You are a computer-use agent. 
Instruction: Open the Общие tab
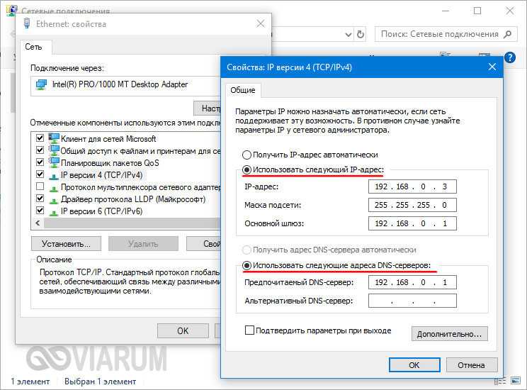point(243,90)
